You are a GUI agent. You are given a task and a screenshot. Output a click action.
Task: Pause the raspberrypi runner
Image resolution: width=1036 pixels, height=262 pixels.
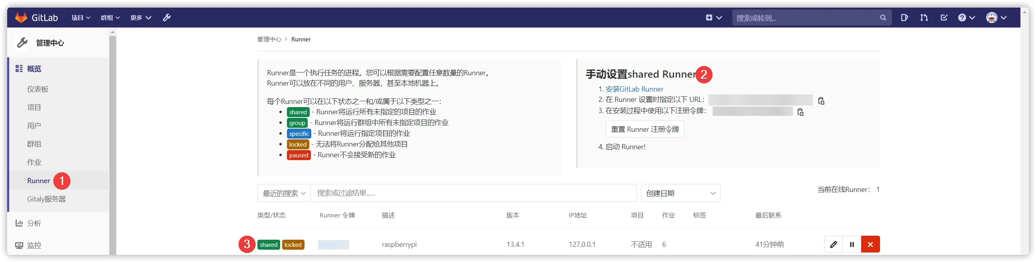click(x=852, y=244)
